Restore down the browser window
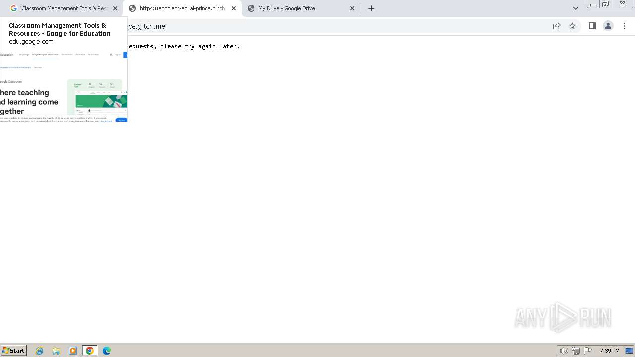This screenshot has width=635, height=357. point(606,4)
